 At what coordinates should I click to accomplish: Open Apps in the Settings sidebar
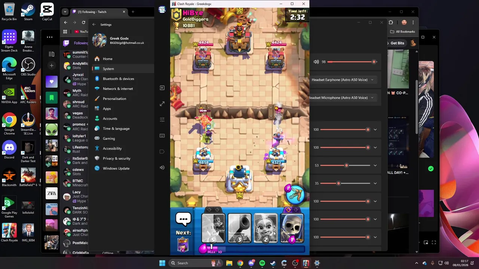(x=123, y=109)
